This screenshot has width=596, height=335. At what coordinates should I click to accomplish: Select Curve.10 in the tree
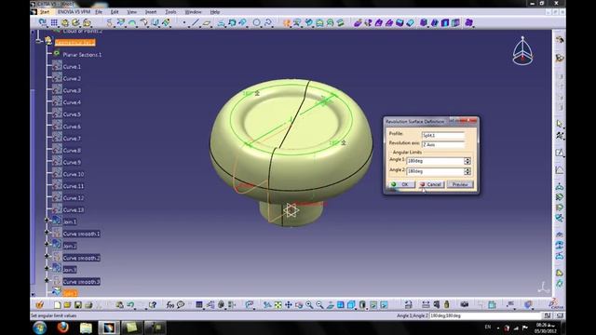click(74, 174)
